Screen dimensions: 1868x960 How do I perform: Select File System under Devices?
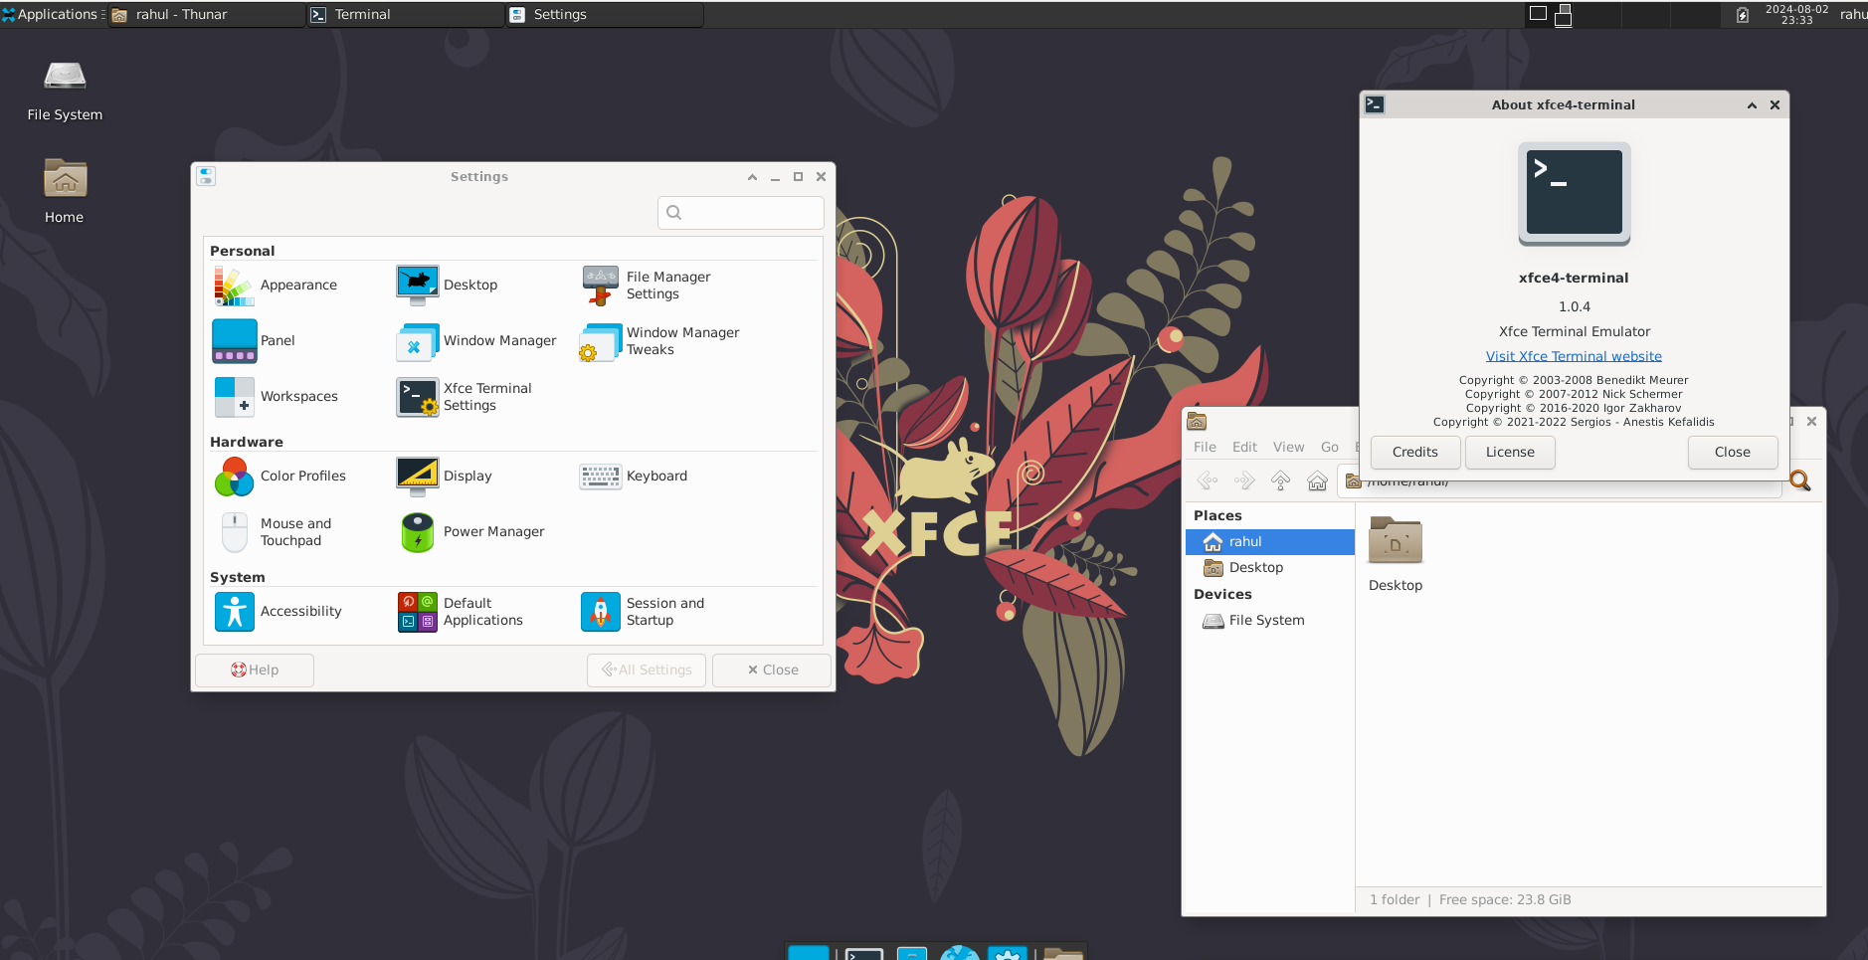pos(1265,621)
